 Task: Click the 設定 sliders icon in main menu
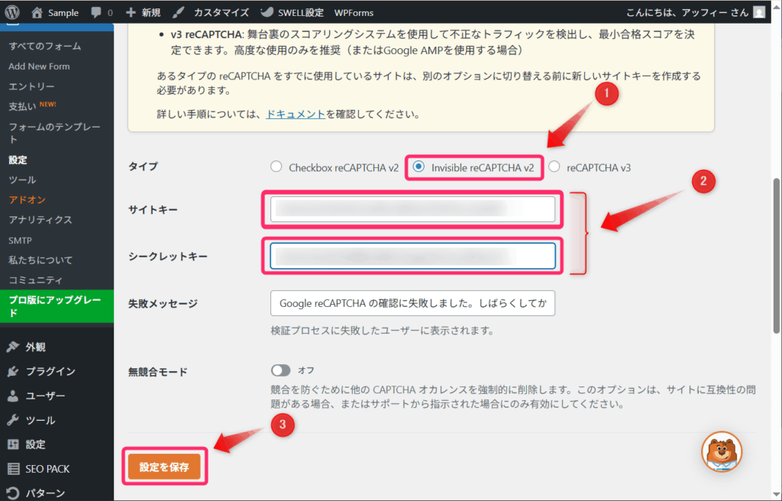[x=13, y=444]
